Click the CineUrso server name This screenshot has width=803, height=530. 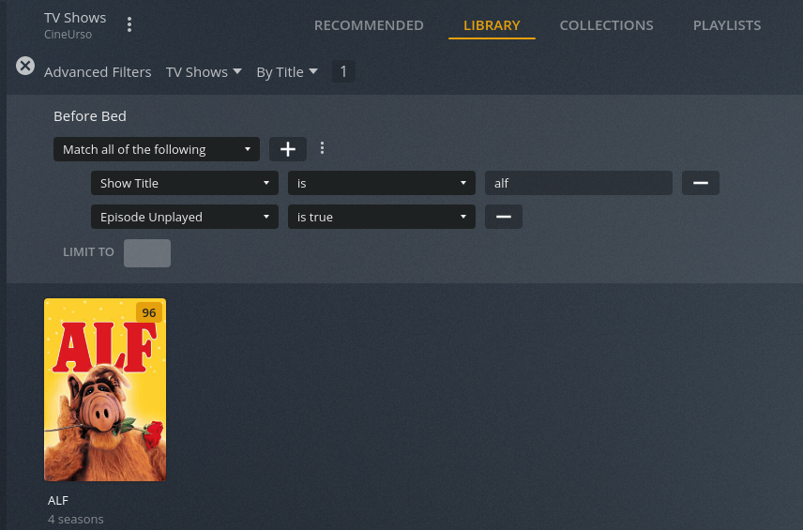point(68,35)
